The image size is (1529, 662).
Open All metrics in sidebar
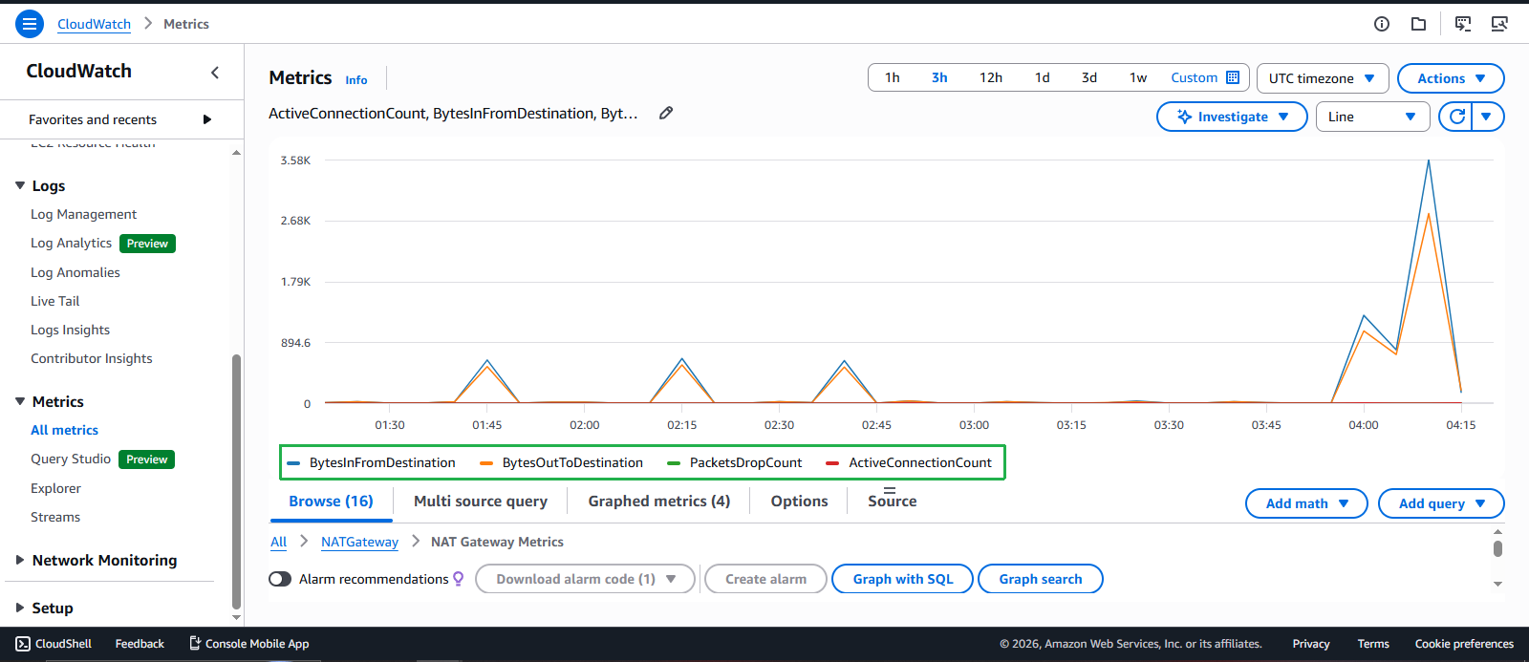point(64,430)
